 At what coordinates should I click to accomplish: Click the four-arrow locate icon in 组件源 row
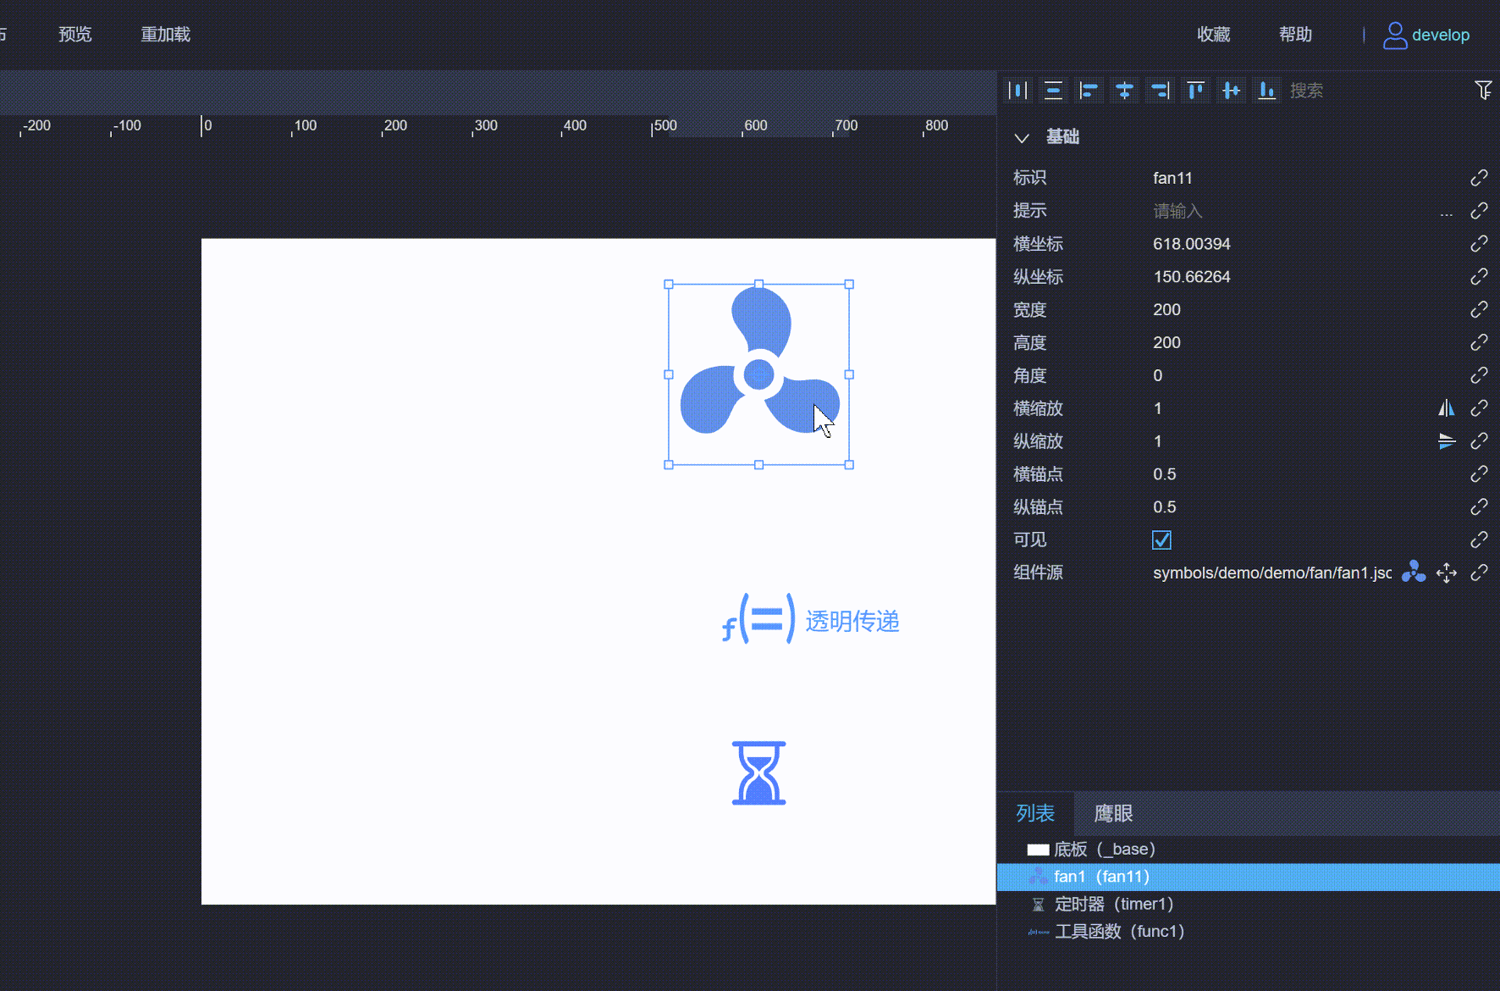(1447, 573)
